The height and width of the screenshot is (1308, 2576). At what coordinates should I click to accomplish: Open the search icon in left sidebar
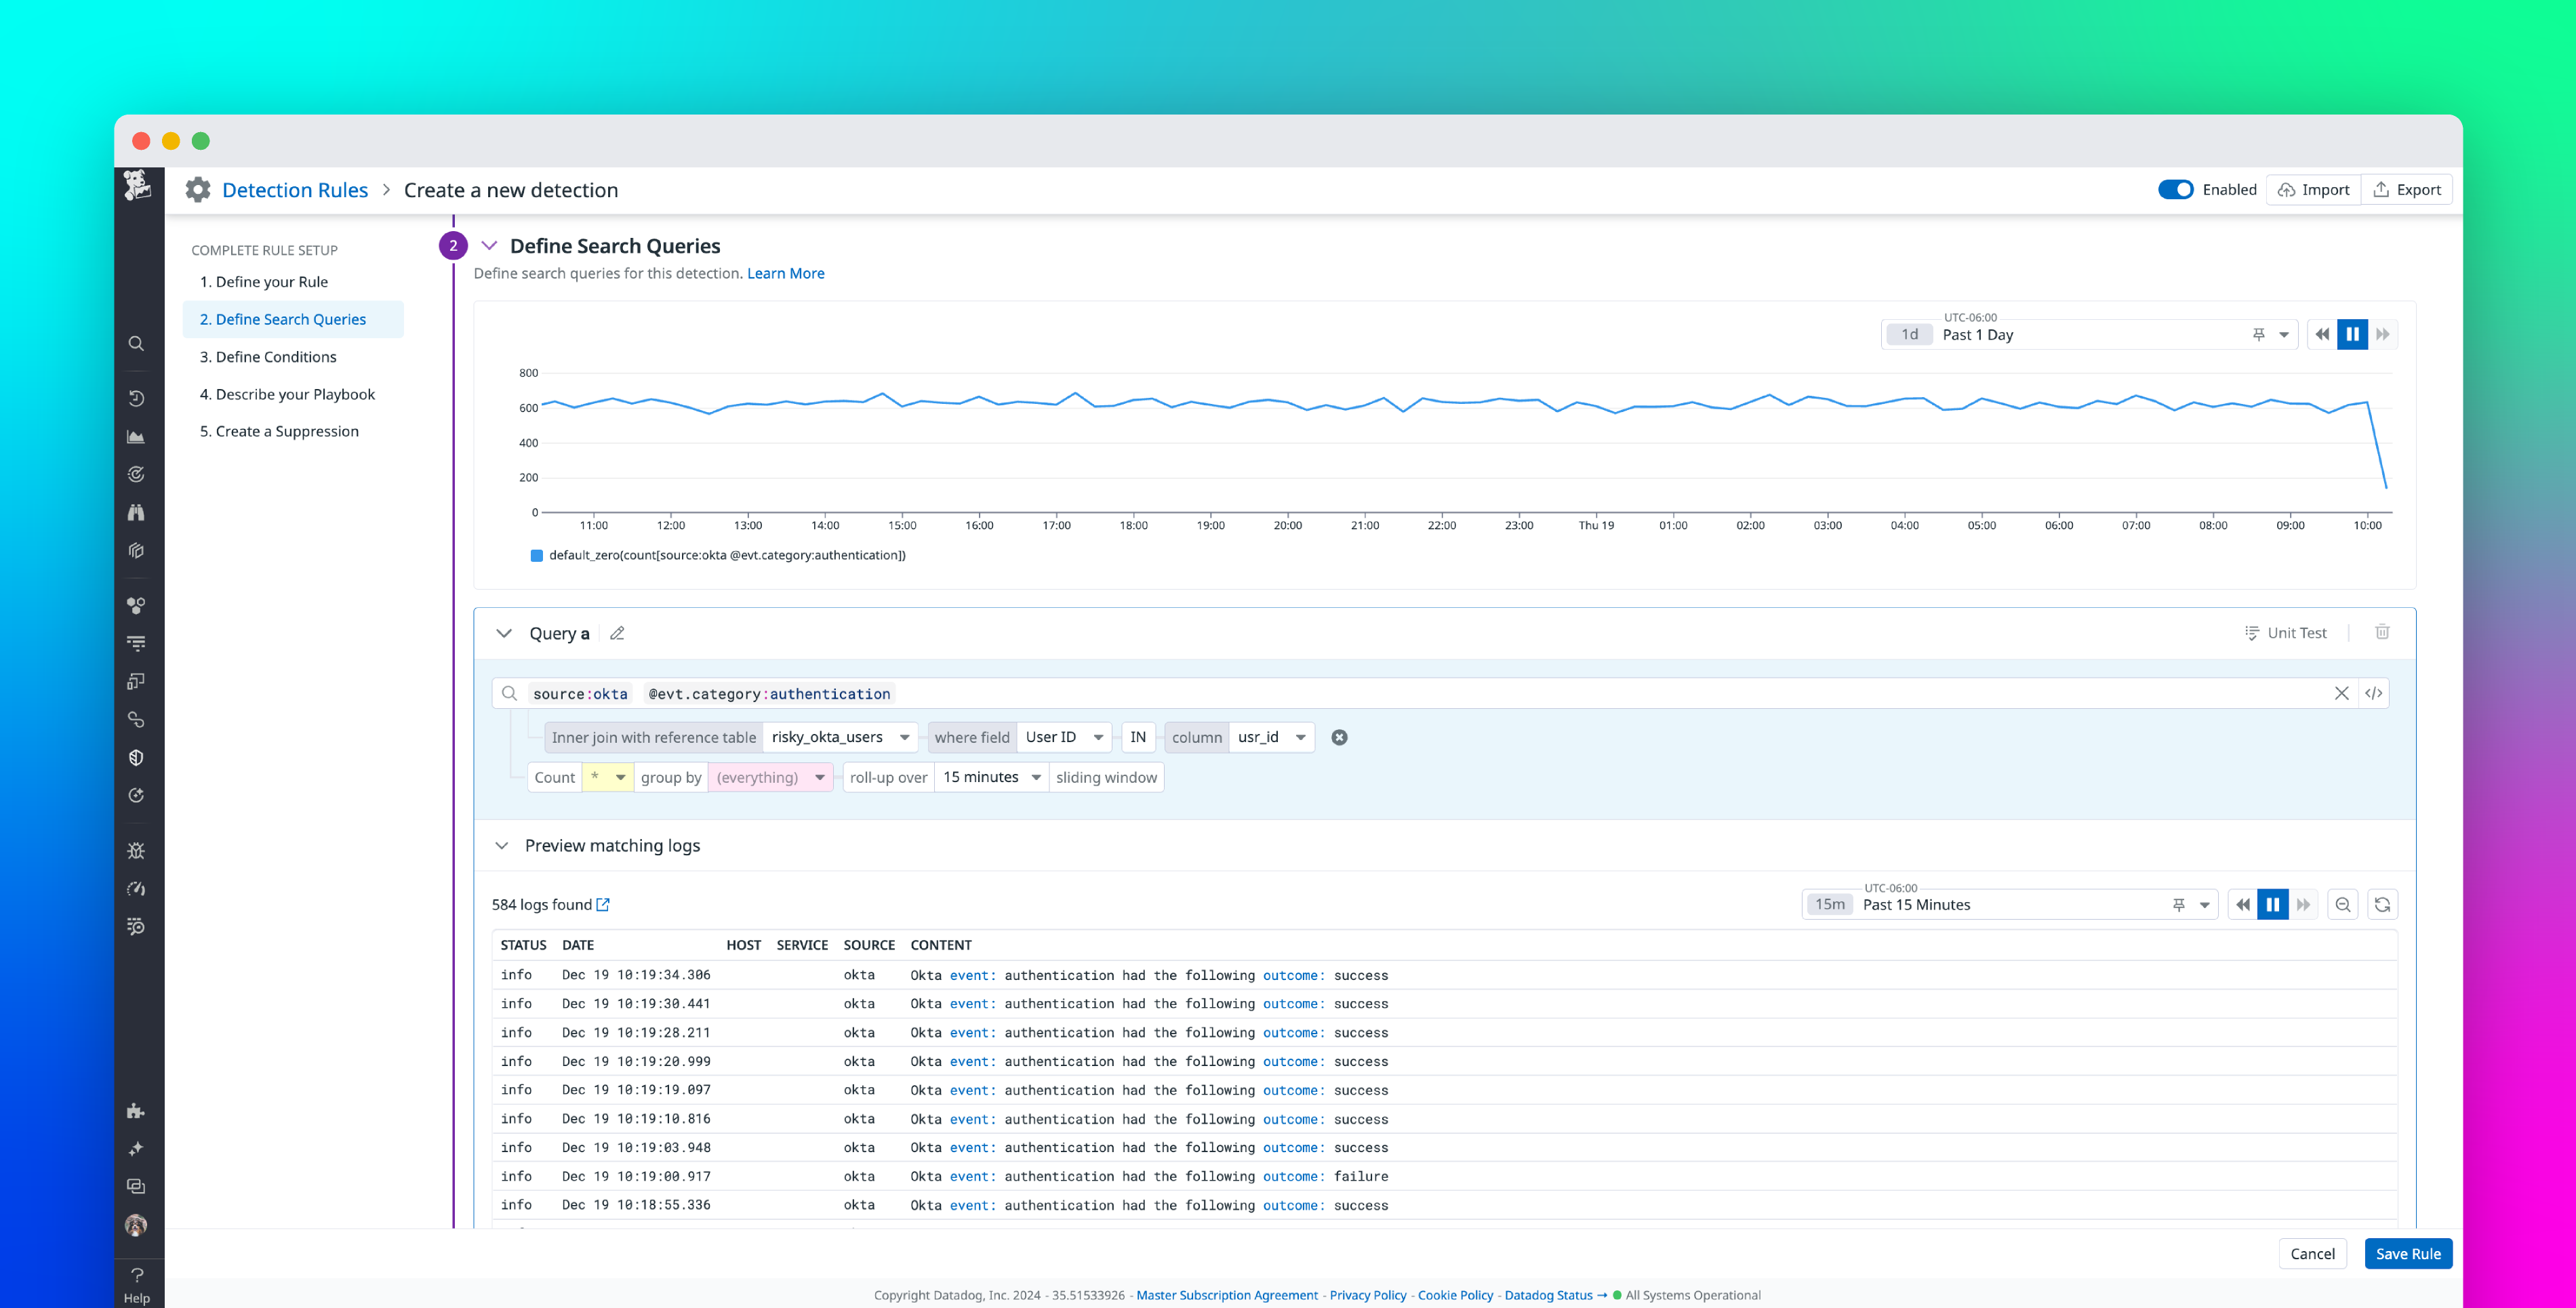coord(136,343)
